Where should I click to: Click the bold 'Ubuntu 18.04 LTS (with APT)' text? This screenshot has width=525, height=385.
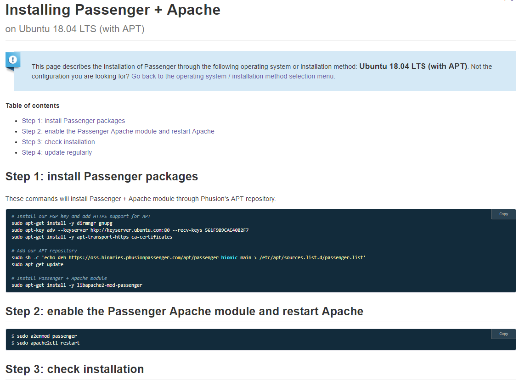pos(413,66)
